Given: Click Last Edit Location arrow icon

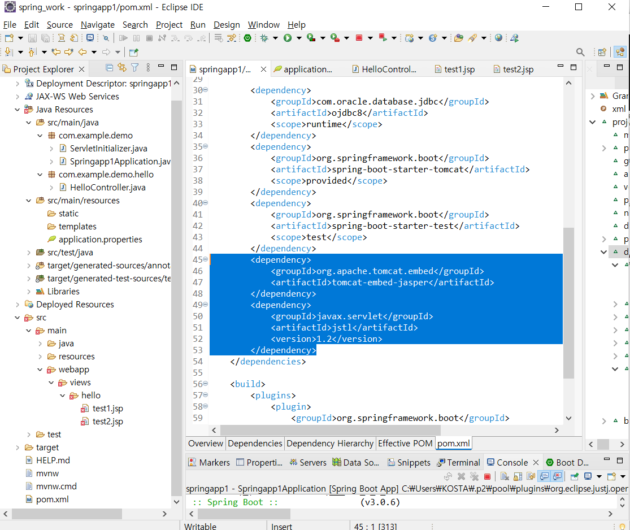Looking at the screenshot, I should pyautogui.click(x=56, y=52).
